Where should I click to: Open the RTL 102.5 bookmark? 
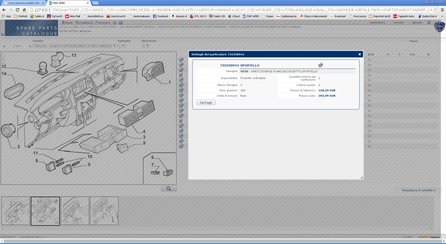tap(198, 16)
